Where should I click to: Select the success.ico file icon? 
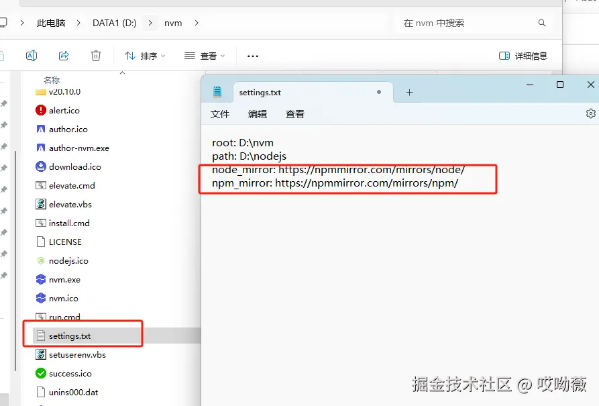pyautogui.click(x=41, y=373)
